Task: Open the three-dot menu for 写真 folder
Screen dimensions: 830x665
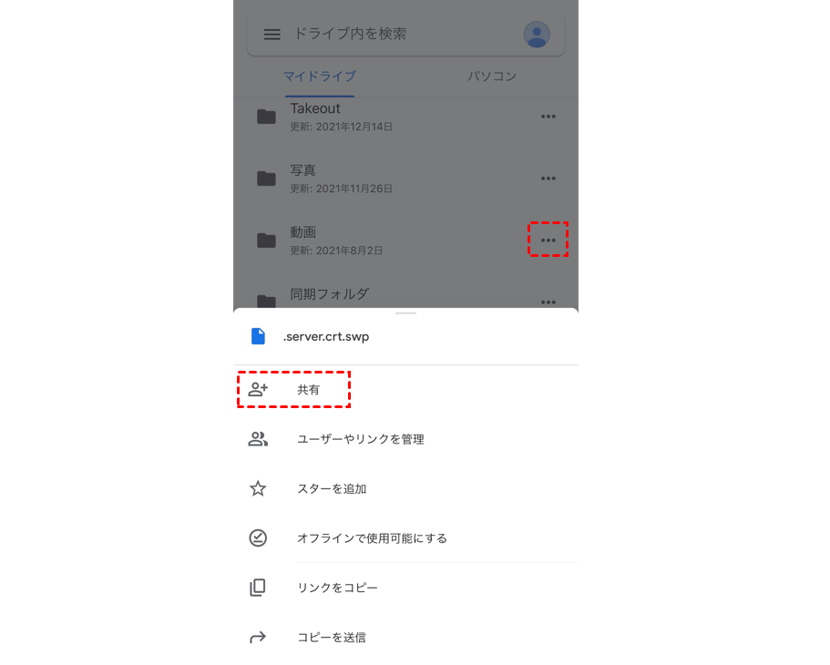Action: 548,179
